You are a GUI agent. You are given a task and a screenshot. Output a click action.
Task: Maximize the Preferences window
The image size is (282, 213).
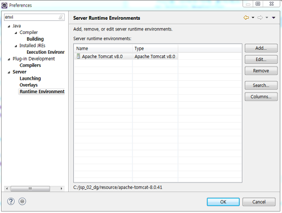(258, 4)
